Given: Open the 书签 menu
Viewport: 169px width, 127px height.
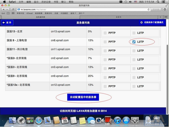Looking at the screenshot, I should (56, 2).
